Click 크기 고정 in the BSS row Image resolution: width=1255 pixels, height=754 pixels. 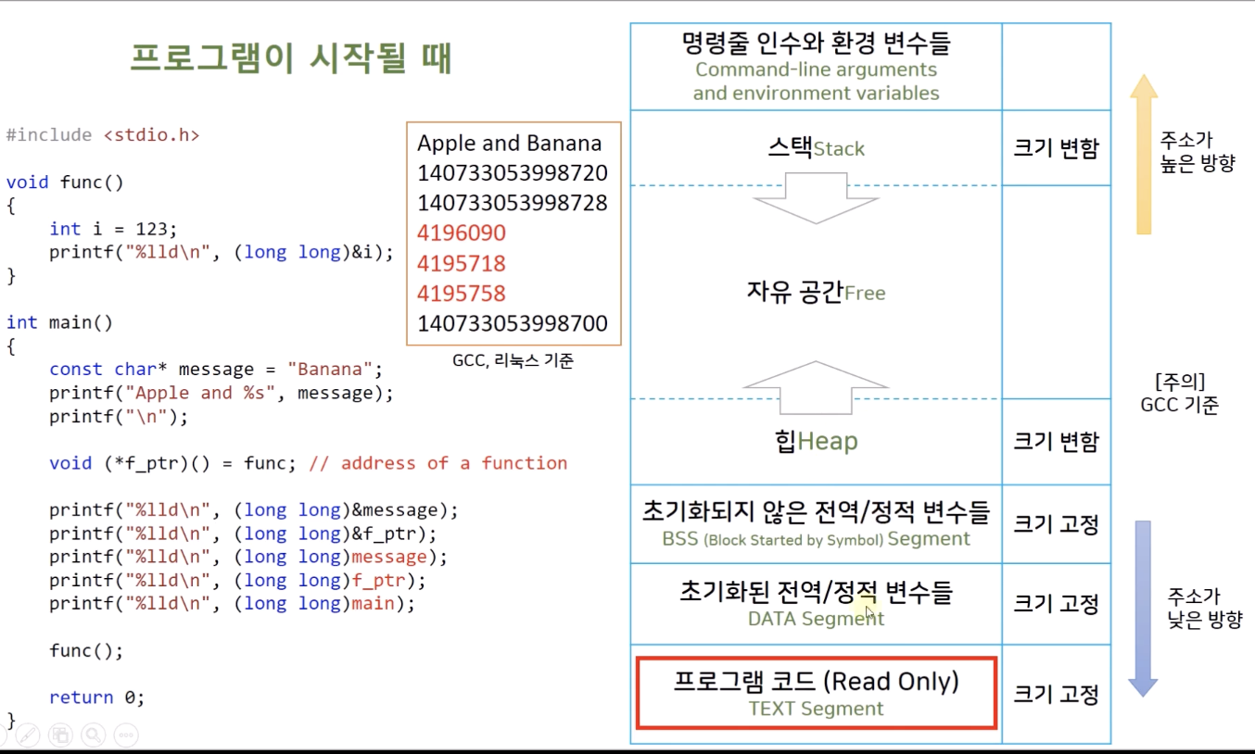[x=1056, y=524]
